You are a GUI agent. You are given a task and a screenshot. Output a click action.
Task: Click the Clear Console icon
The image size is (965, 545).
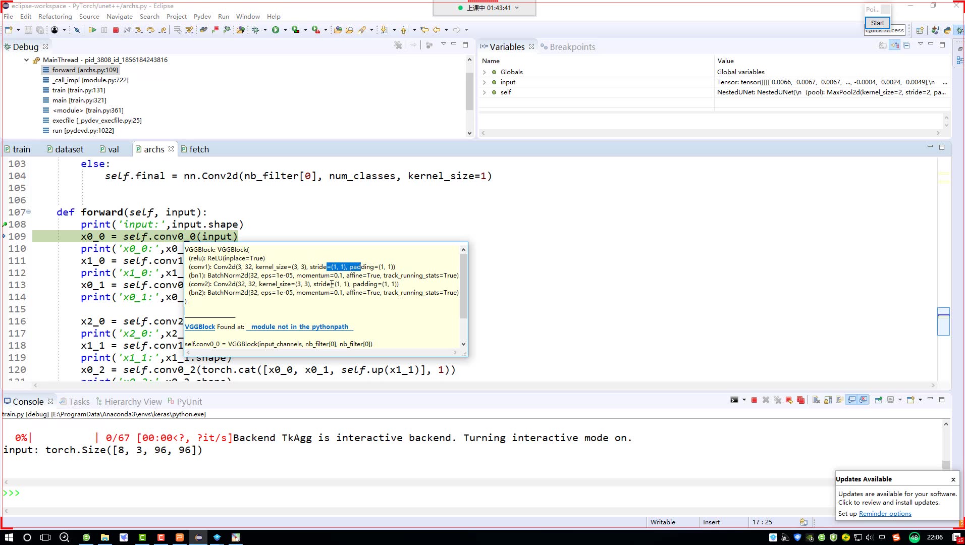(816, 400)
